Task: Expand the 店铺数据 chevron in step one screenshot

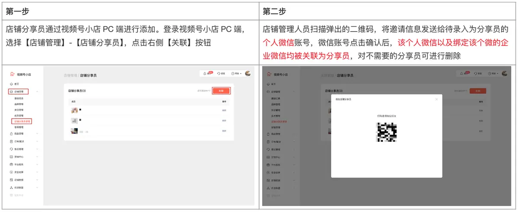Action: pyautogui.click(x=38, y=180)
